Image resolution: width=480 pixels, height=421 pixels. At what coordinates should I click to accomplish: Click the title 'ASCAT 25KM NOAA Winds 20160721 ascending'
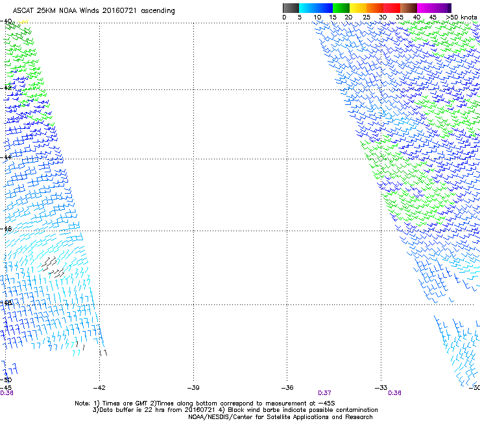(x=93, y=11)
